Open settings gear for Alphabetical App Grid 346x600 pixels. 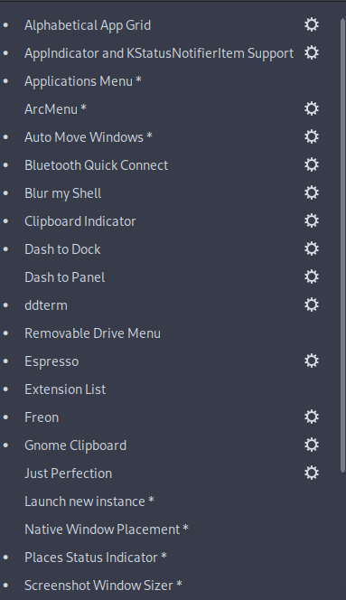[312, 25]
